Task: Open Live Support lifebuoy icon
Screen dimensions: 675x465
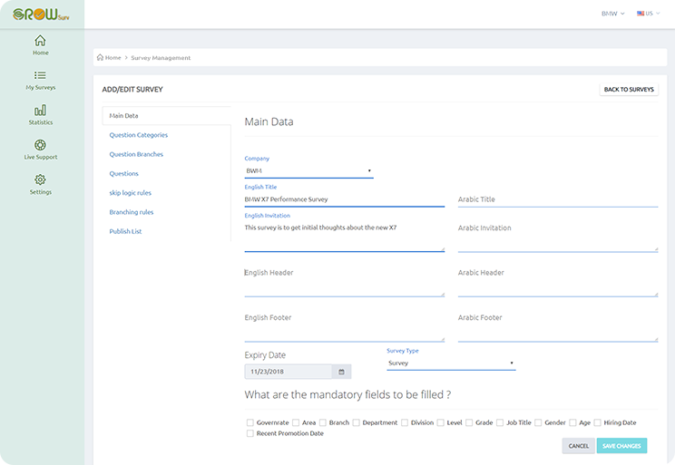Action: 40,145
